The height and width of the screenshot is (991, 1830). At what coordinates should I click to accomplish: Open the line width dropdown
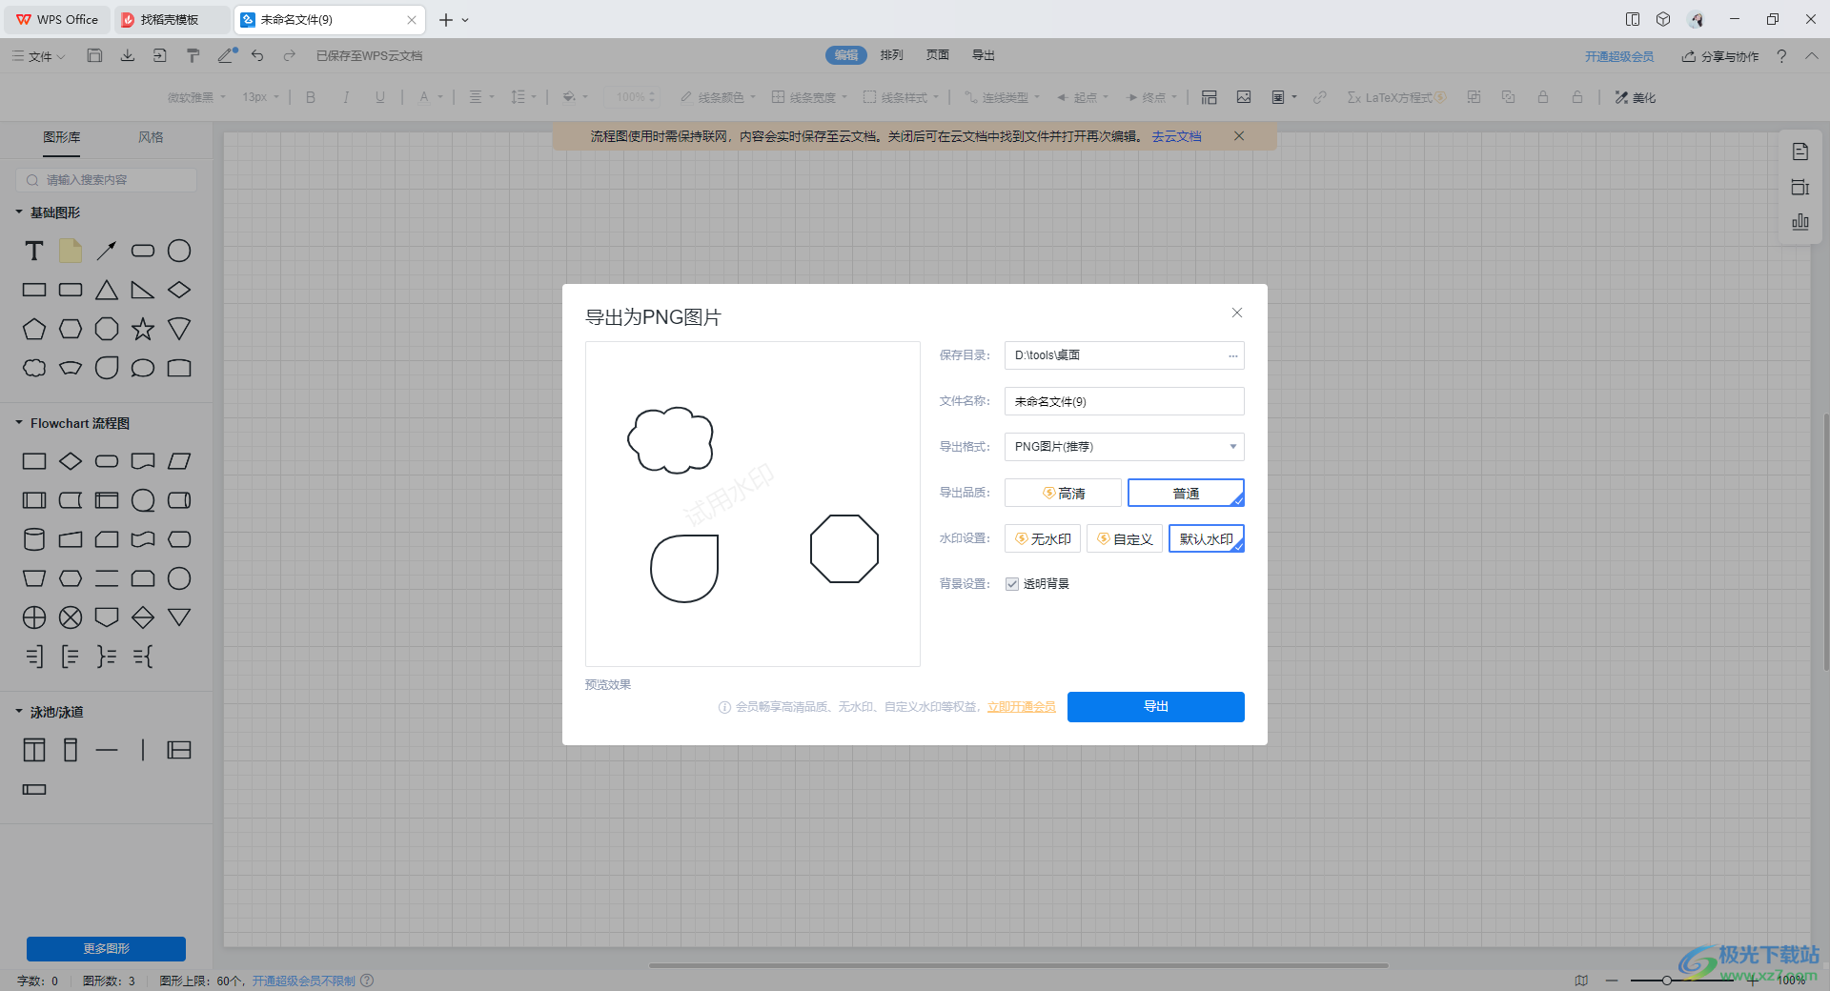click(809, 97)
